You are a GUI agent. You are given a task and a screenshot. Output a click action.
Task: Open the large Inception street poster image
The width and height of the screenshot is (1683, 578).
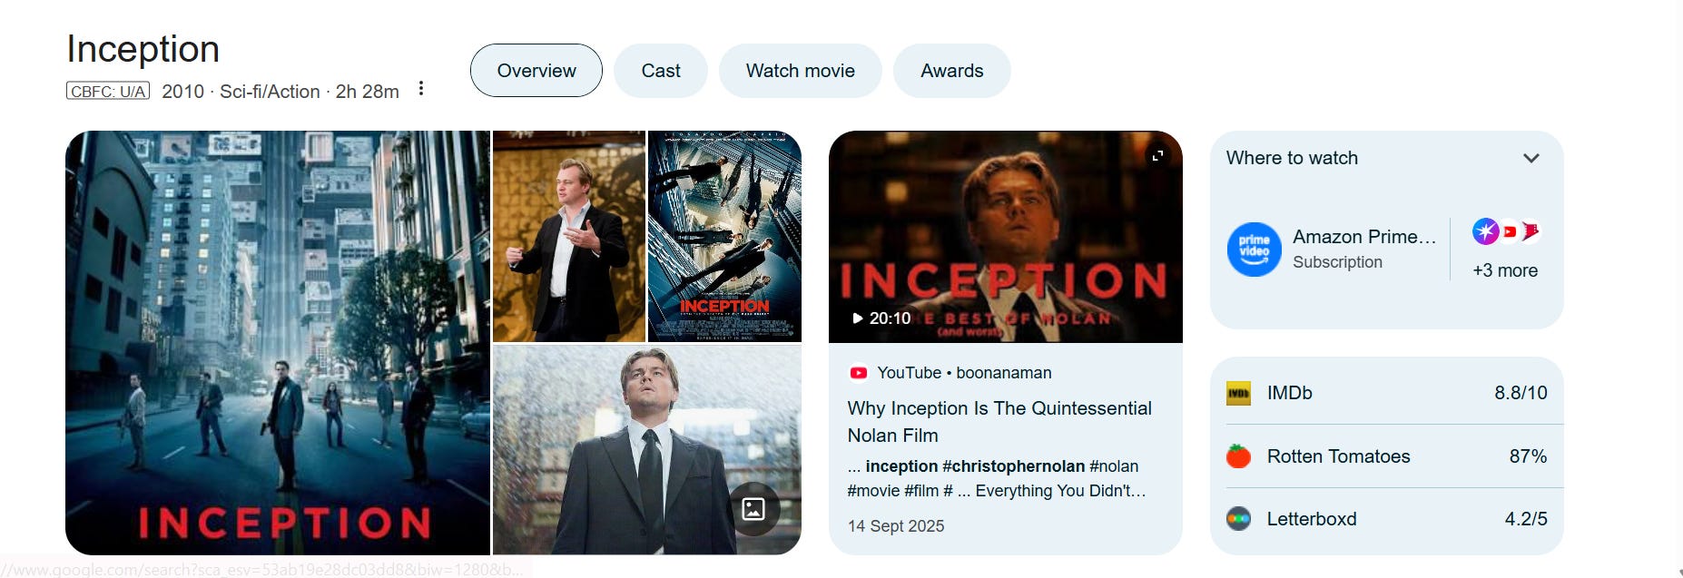point(278,343)
